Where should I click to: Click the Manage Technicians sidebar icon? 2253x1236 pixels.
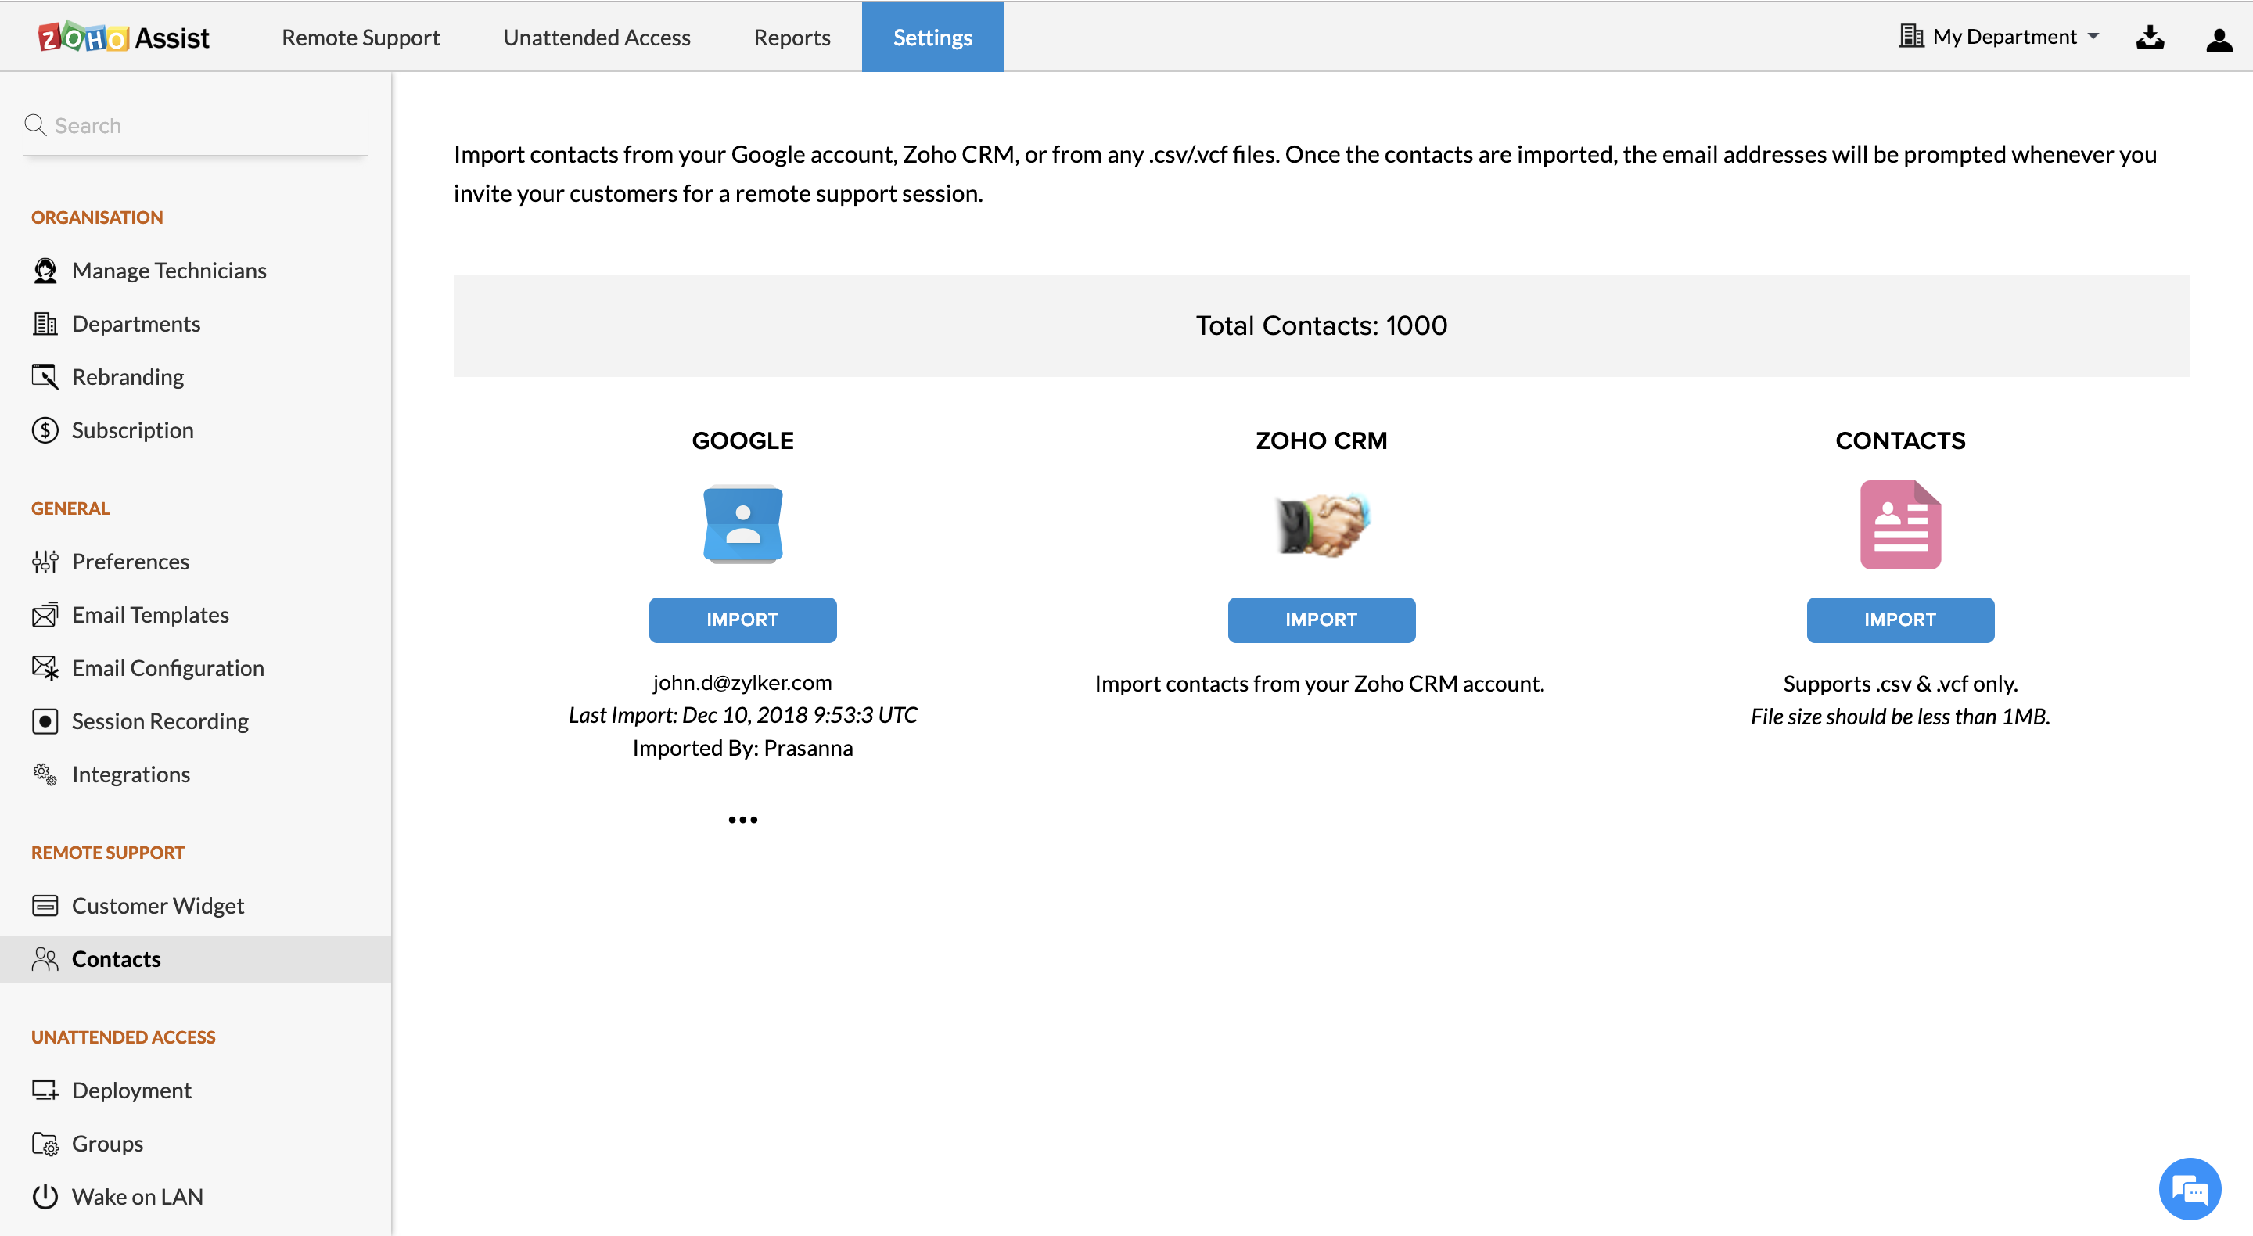[x=45, y=269]
